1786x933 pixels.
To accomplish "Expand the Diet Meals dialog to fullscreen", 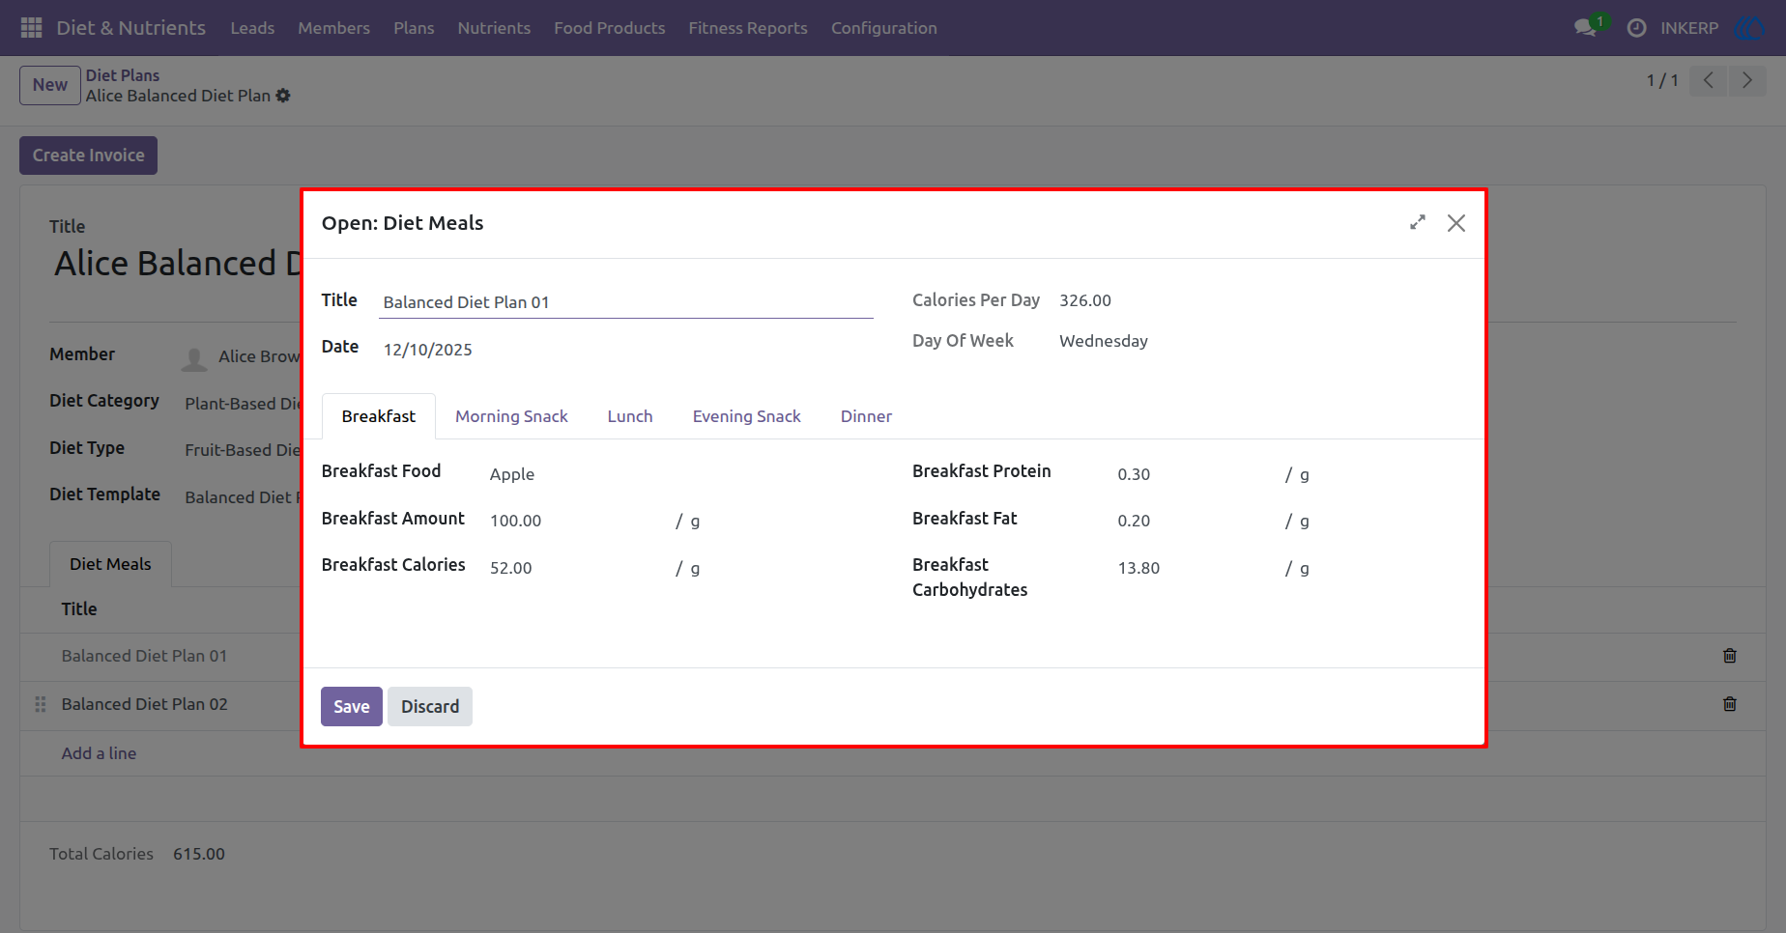I will (1418, 223).
